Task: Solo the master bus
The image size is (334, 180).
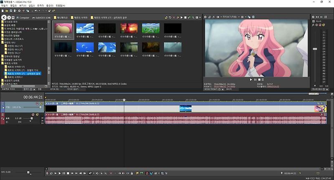Action: pos(324,25)
